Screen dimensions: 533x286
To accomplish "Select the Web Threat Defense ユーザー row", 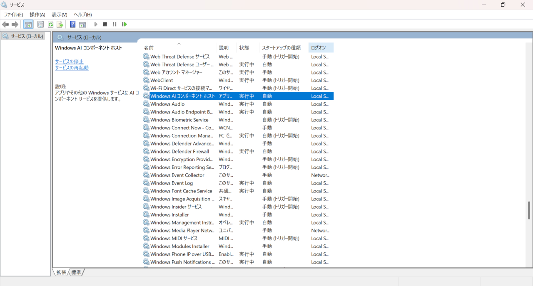I will (x=238, y=64).
